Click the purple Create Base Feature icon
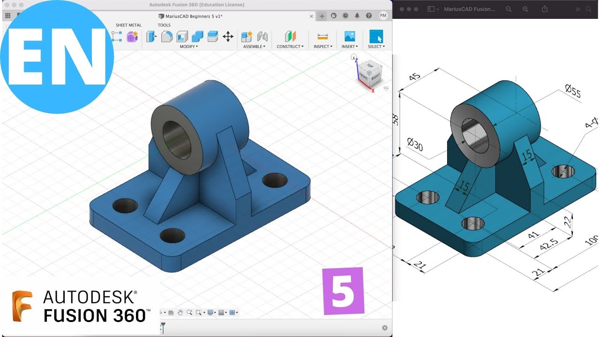 (x=132, y=37)
